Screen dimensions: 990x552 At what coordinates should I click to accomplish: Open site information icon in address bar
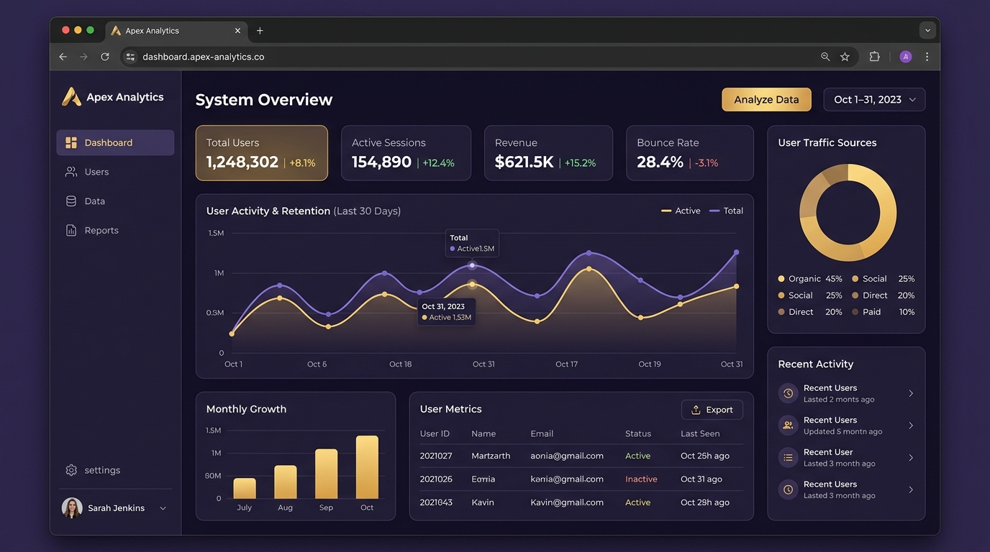pos(130,57)
